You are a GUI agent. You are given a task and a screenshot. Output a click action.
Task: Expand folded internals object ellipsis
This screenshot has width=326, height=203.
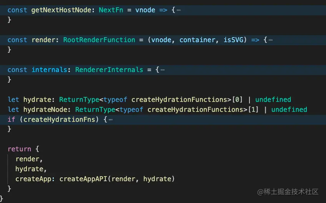(x=163, y=70)
